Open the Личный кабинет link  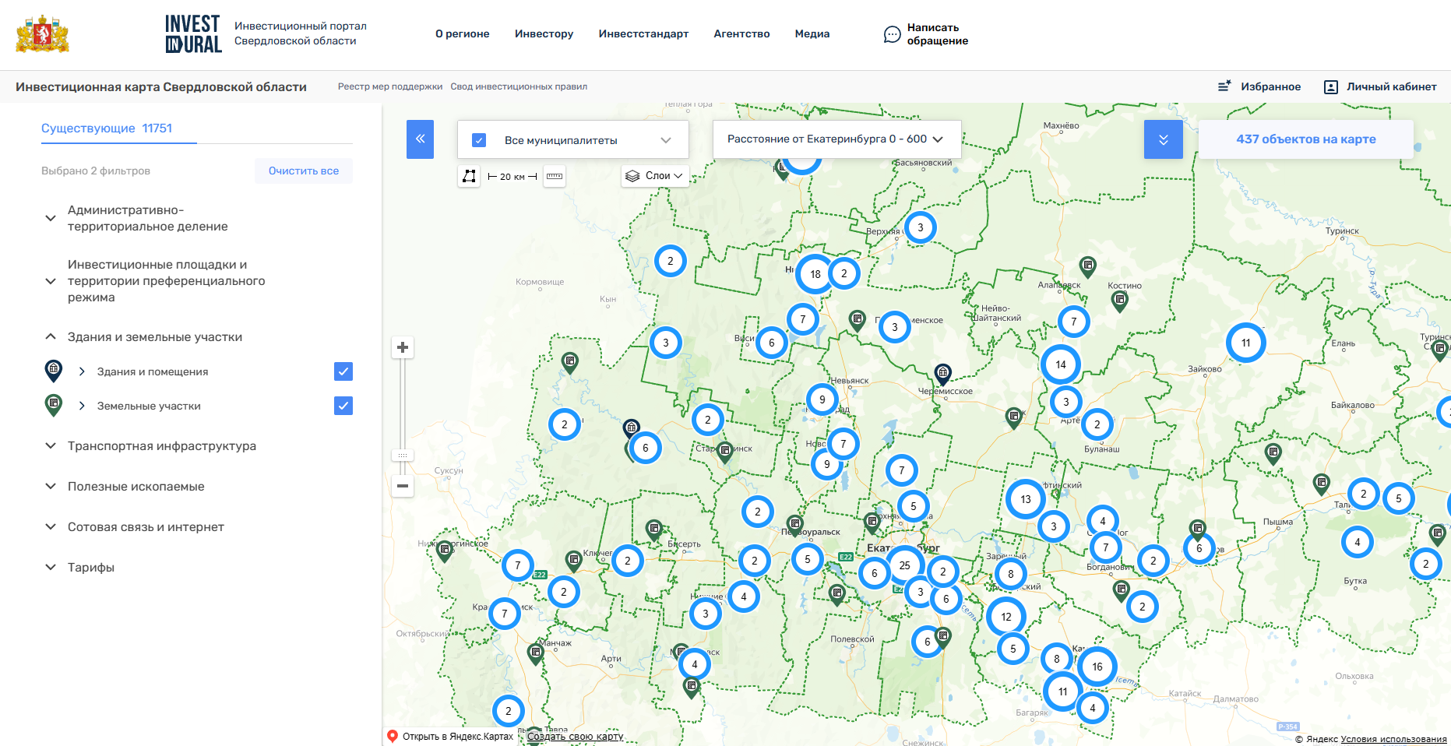click(1392, 86)
